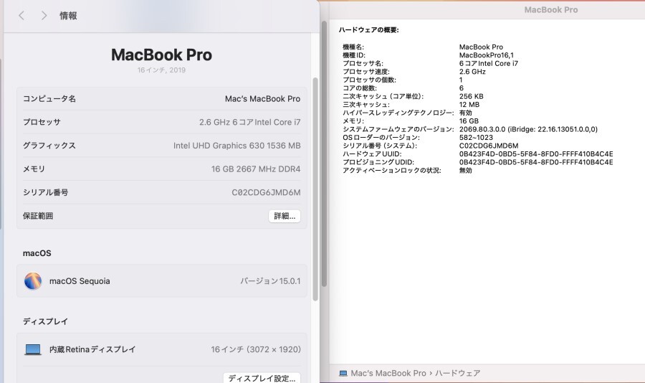Open warranty details with 詳細... button

(x=285, y=216)
